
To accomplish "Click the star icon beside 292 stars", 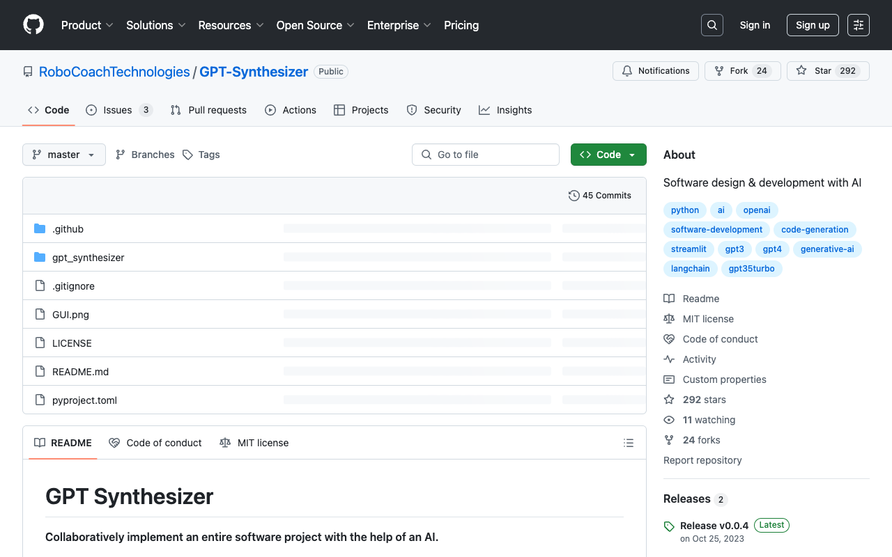I will pos(669,400).
